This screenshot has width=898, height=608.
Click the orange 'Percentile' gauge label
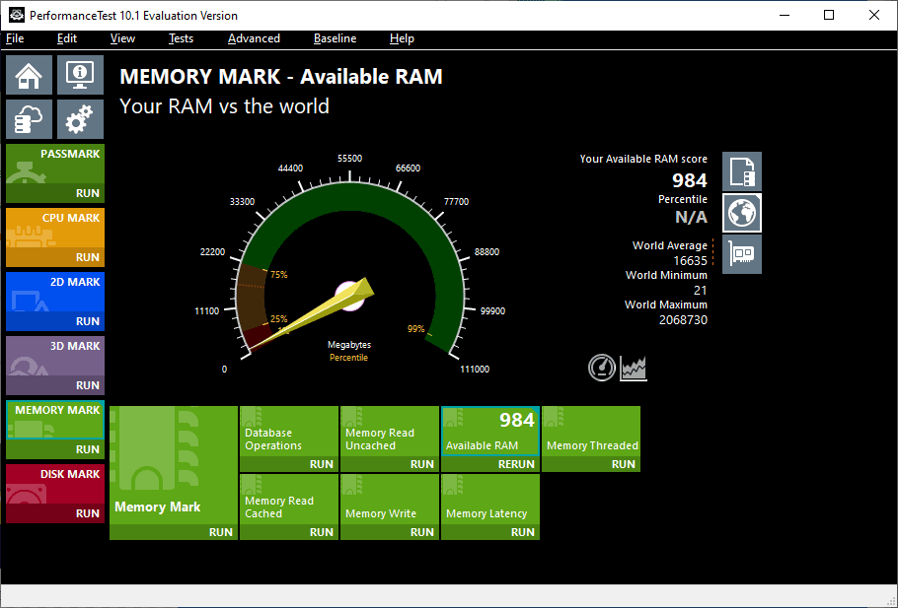[348, 358]
